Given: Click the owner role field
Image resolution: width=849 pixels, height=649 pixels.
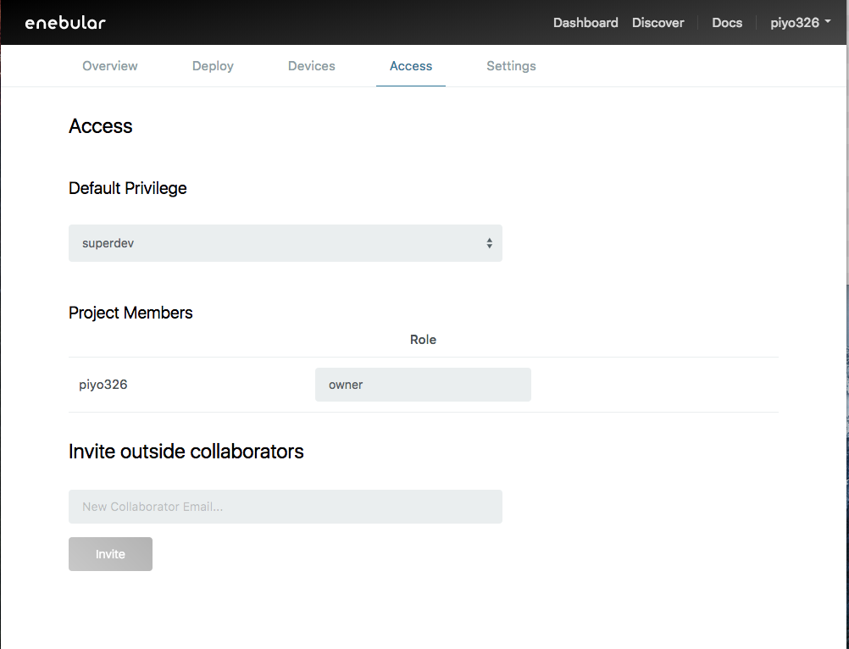Looking at the screenshot, I should point(423,385).
